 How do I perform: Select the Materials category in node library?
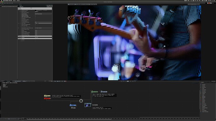click(204, 96)
